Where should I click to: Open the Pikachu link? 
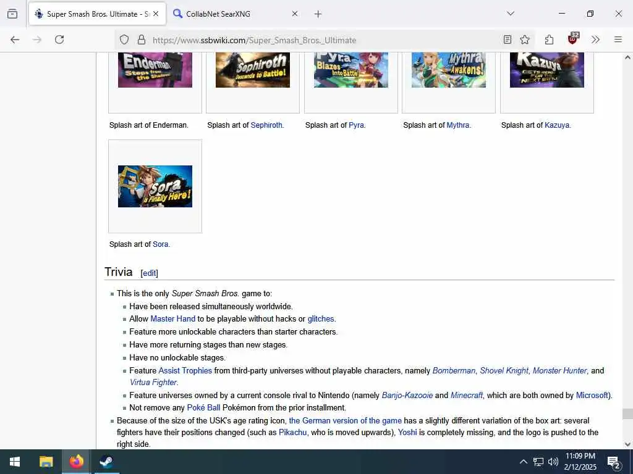coord(292,433)
